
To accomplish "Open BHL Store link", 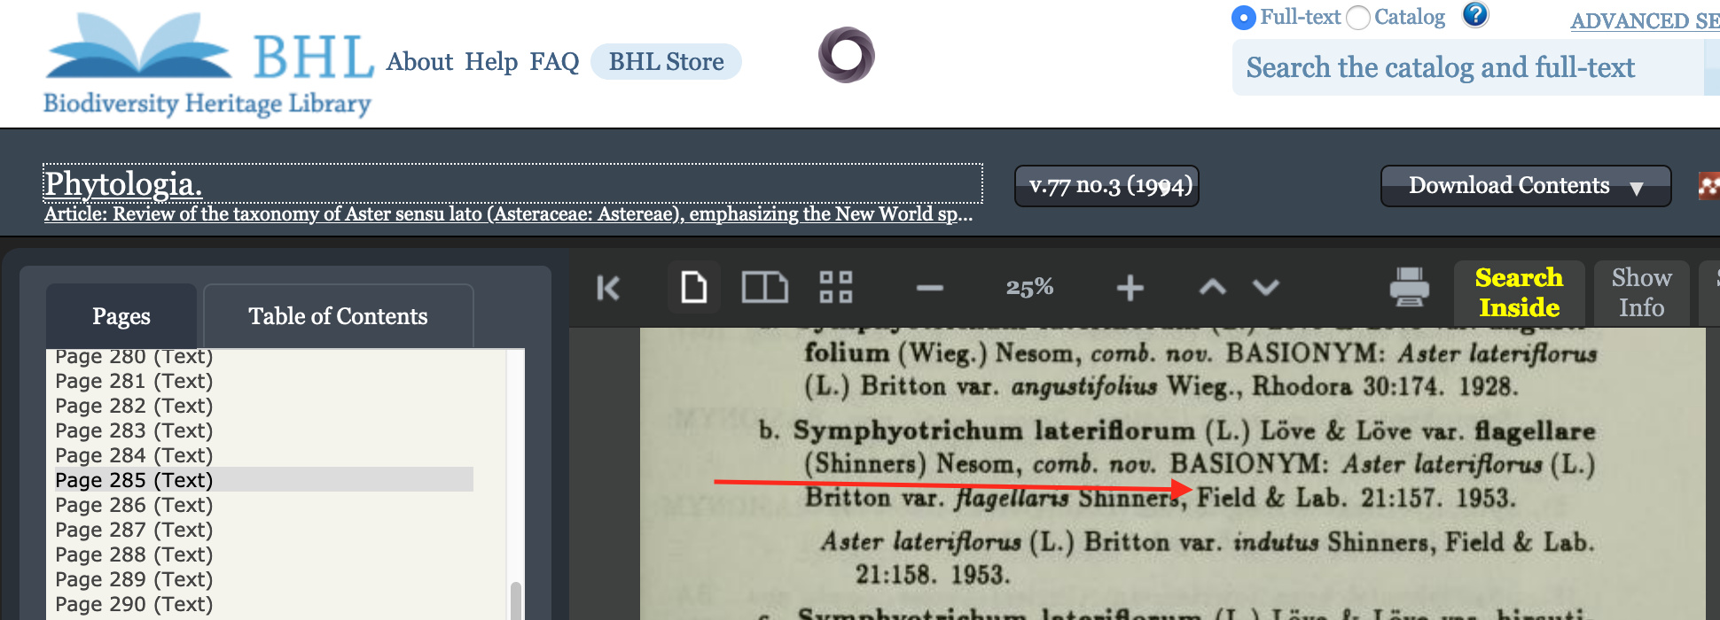I will click(x=666, y=62).
